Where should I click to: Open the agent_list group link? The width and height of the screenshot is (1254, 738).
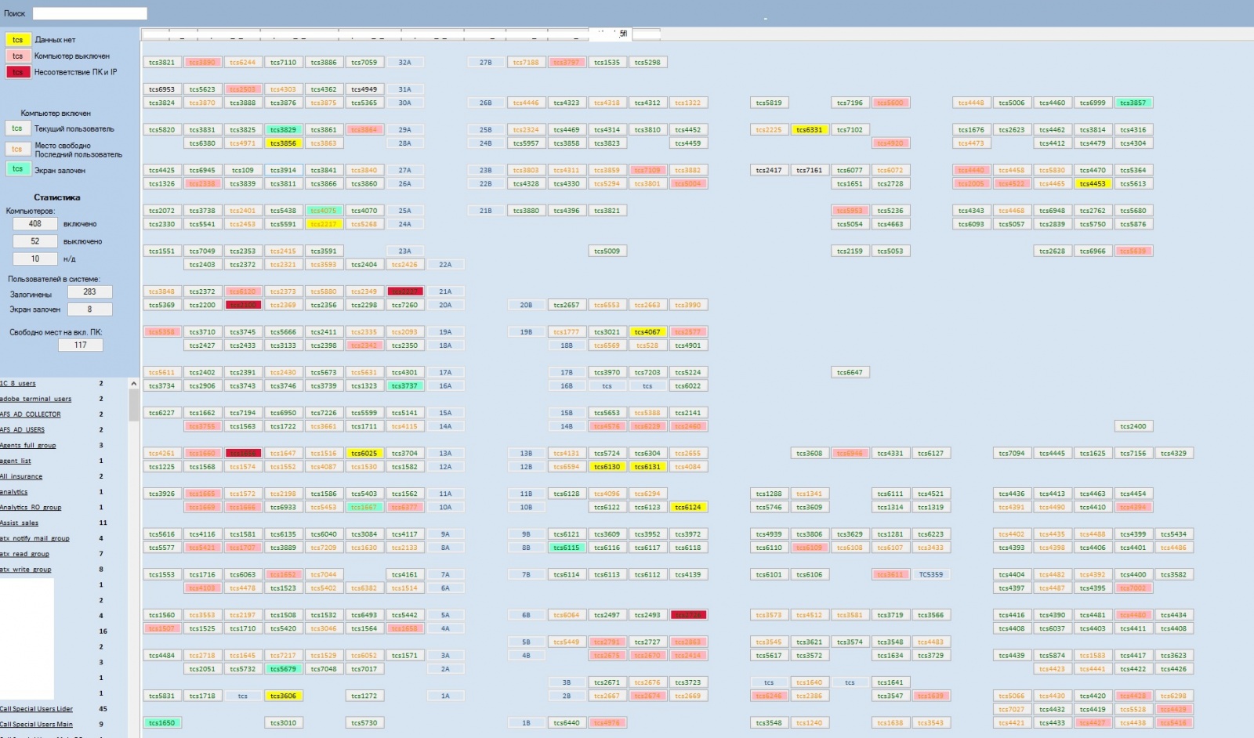[x=16, y=461]
